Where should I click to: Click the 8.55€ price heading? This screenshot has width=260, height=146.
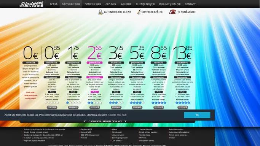coord(159,53)
